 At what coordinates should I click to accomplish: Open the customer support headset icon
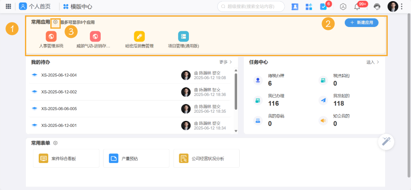[377, 7]
